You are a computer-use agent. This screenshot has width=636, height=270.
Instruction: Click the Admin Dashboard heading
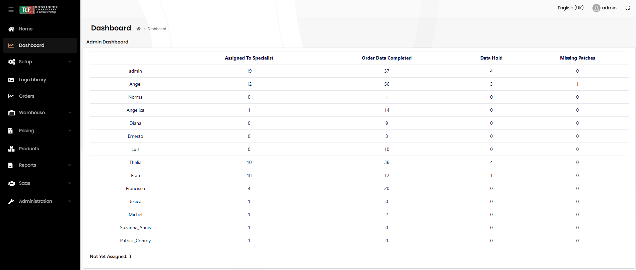coord(107,42)
